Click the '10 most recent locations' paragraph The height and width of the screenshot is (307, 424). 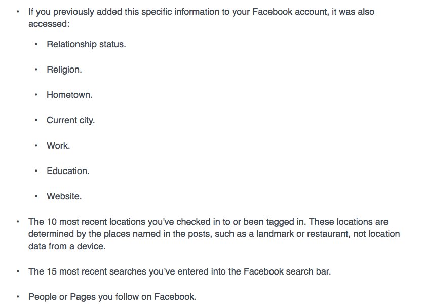[214, 234]
